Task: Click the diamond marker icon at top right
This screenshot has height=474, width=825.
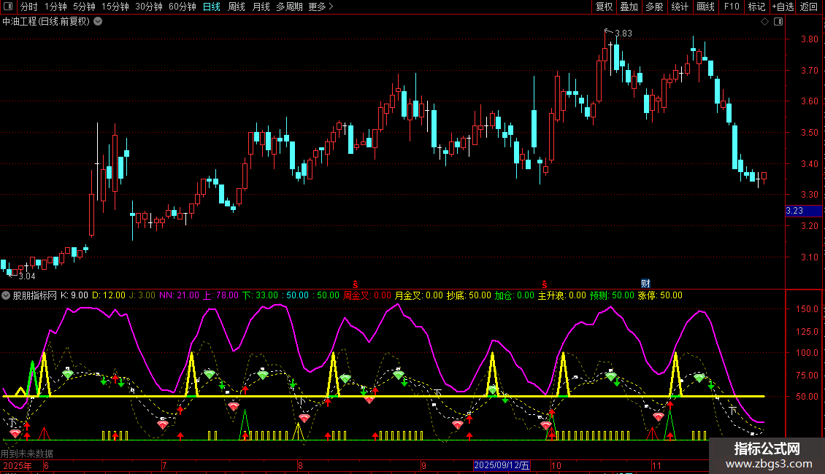Action: pyautogui.click(x=764, y=22)
